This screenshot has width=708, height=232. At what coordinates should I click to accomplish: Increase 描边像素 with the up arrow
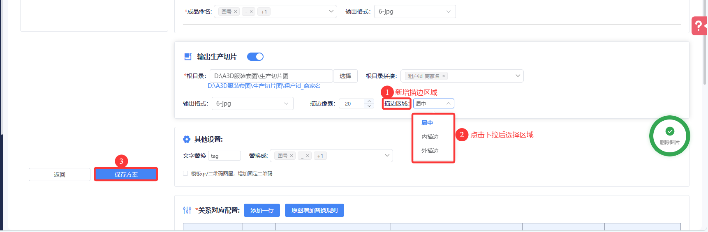pos(369,101)
